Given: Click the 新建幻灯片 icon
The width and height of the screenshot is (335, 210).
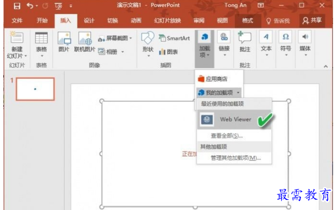Looking at the screenshot, I should pos(17,38).
